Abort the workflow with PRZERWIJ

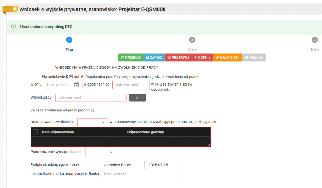click(178, 57)
